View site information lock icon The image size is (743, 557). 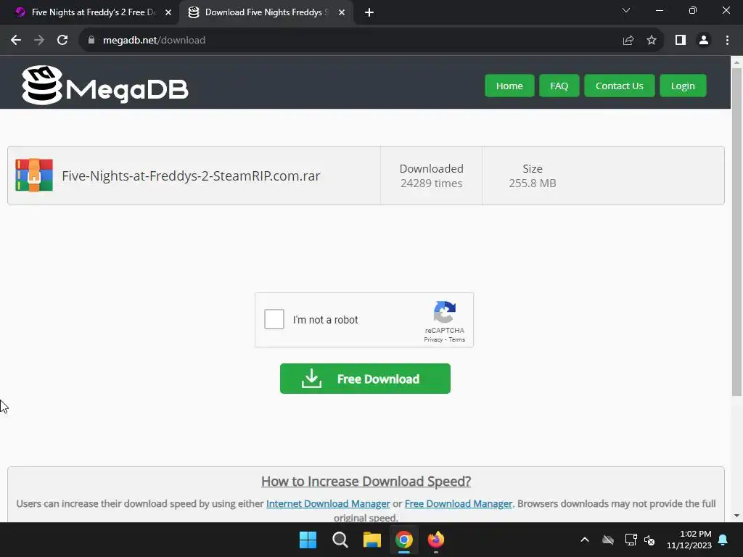[91, 41]
